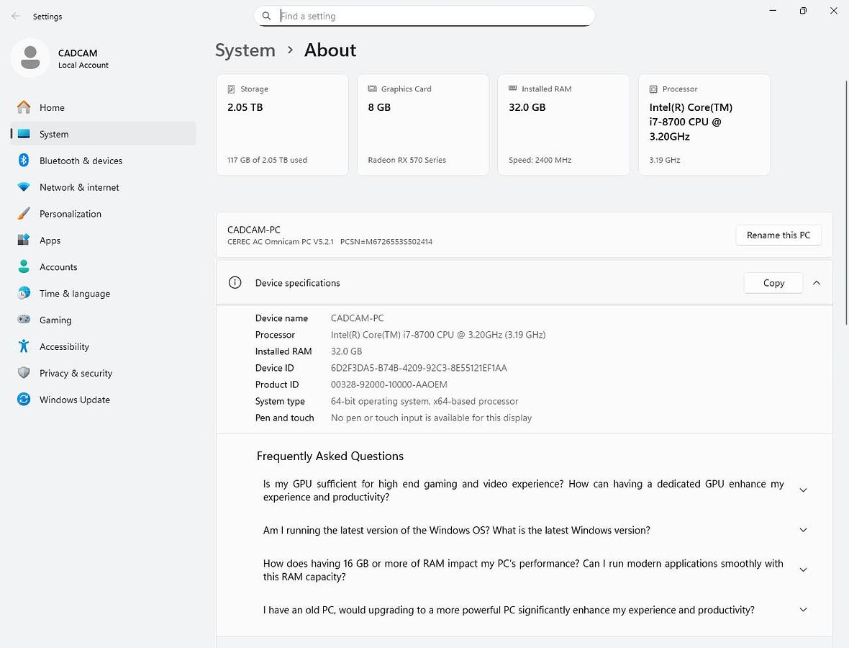The image size is (849, 648).
Task: Expand the GPU sufficient for gaming question
Action: tap(803, 490)
